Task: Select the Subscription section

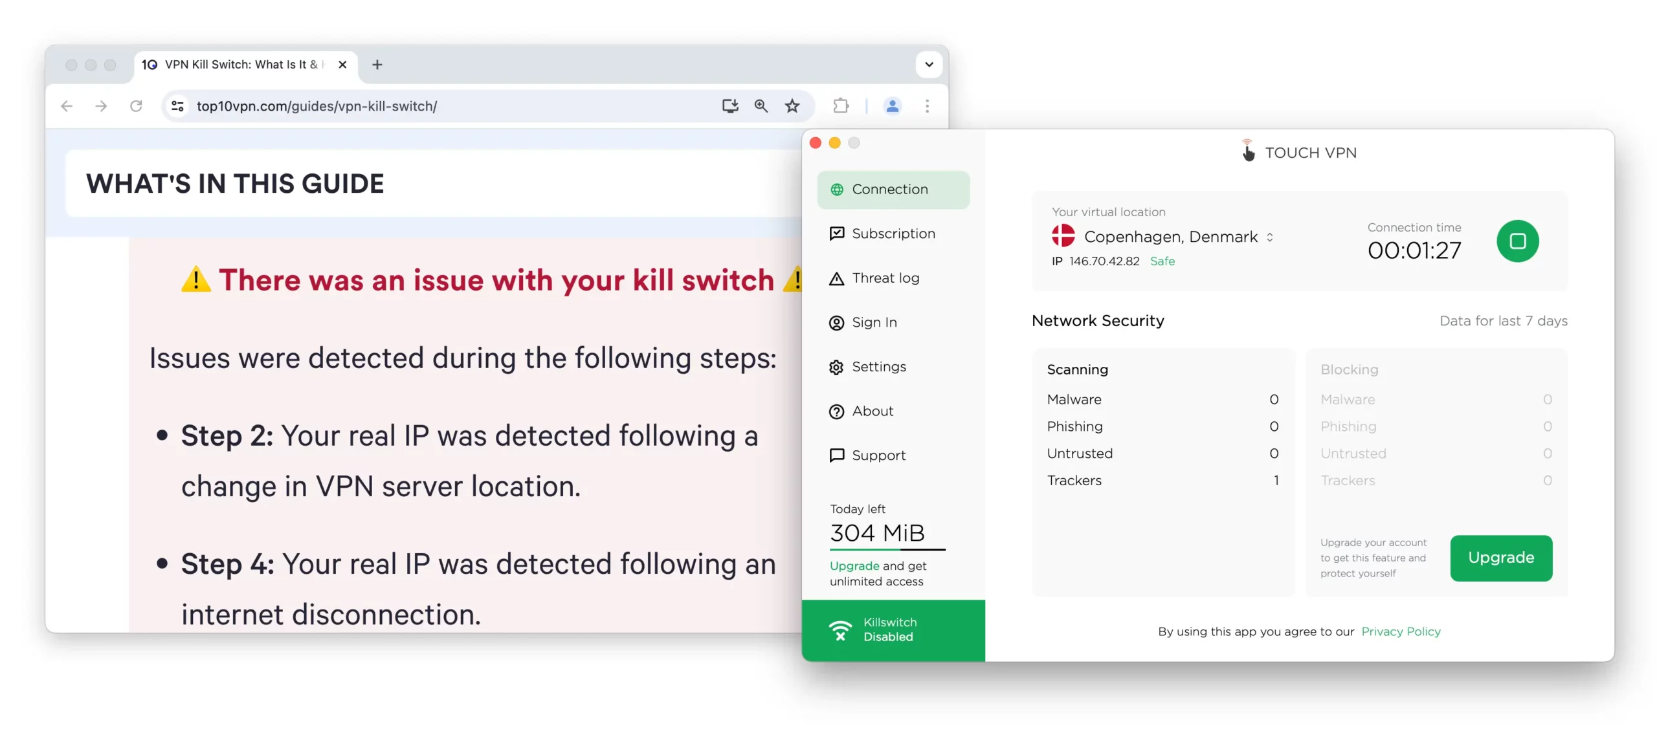Action: [893, 234]
